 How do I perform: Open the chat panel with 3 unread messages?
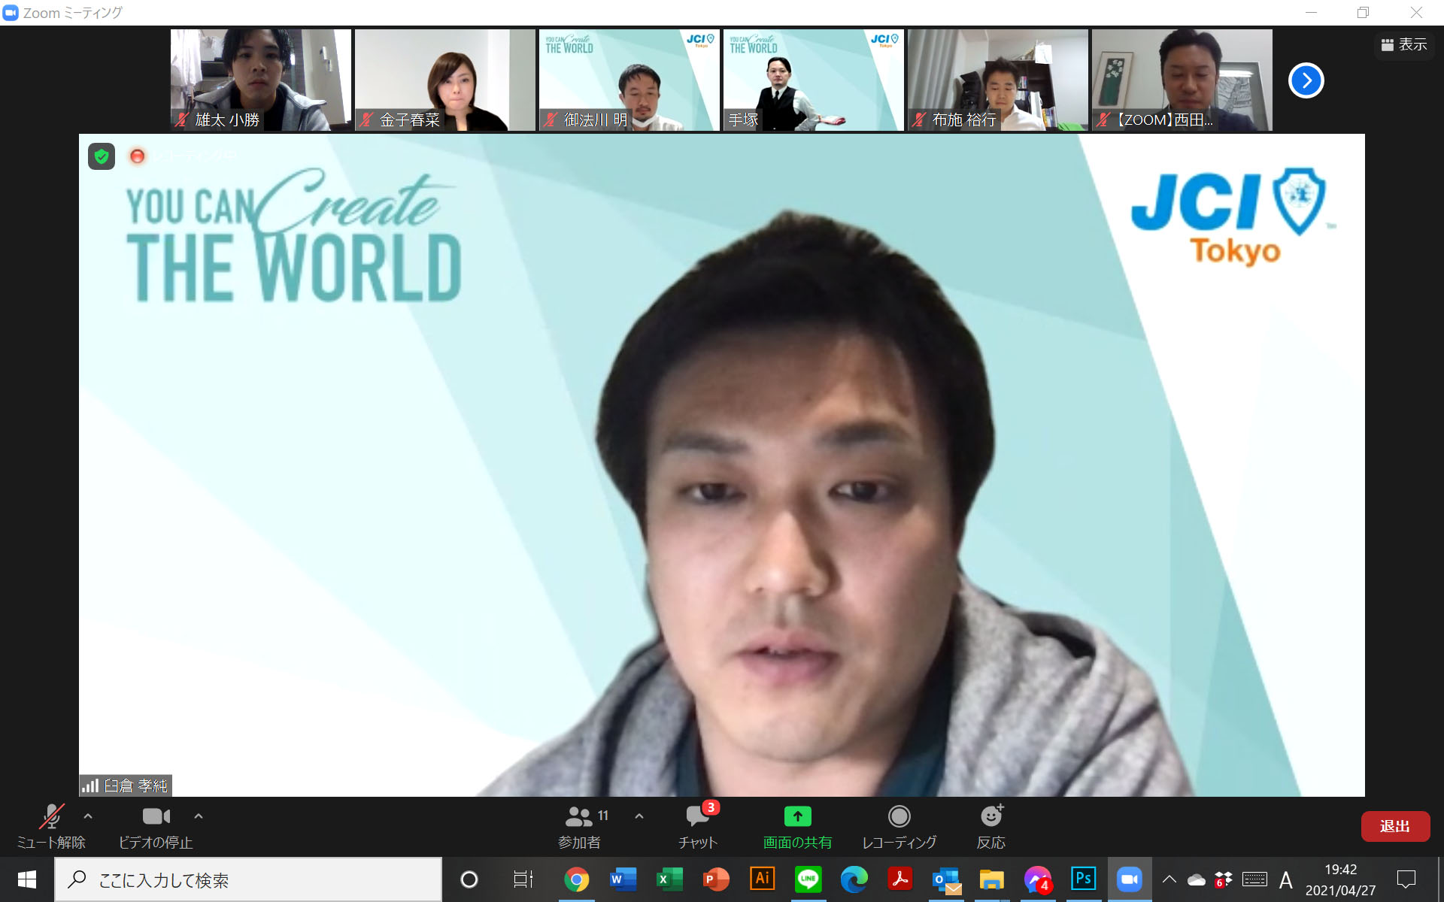click(697, 825)
